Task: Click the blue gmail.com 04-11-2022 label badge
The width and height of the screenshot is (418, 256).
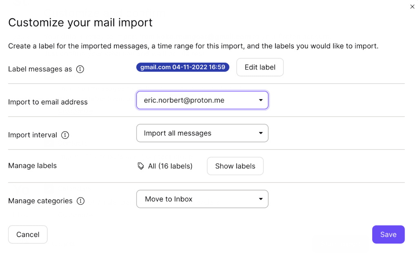Action: [182, 67]
